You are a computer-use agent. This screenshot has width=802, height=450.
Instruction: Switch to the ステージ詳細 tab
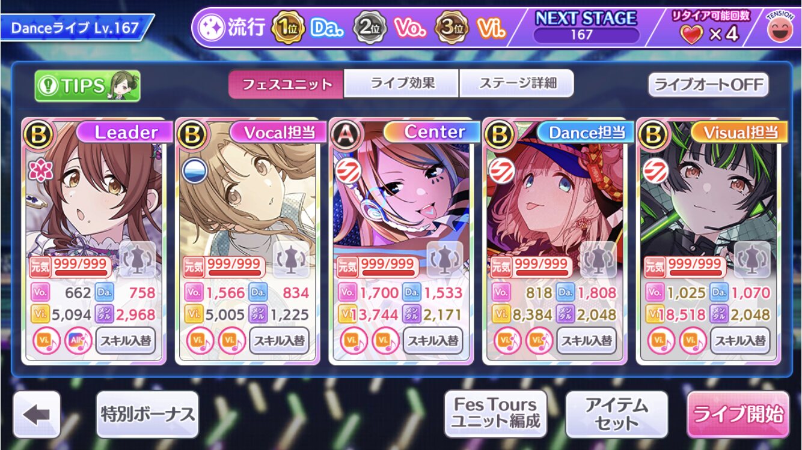point(517,83)
